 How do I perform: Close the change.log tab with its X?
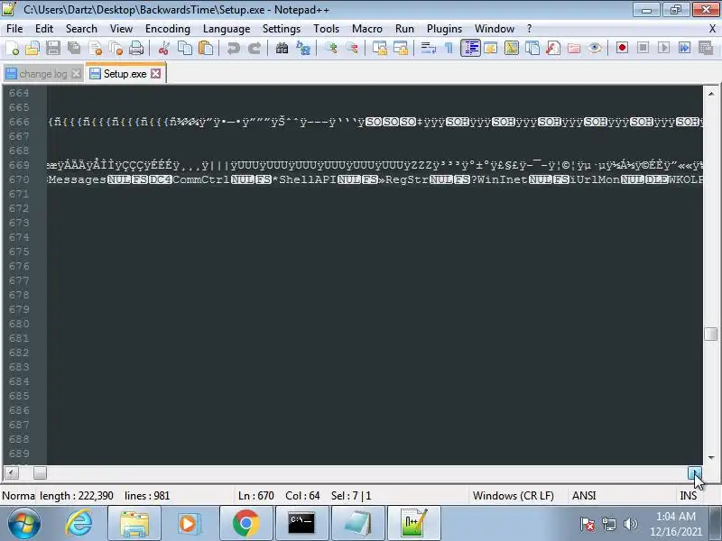77,74
